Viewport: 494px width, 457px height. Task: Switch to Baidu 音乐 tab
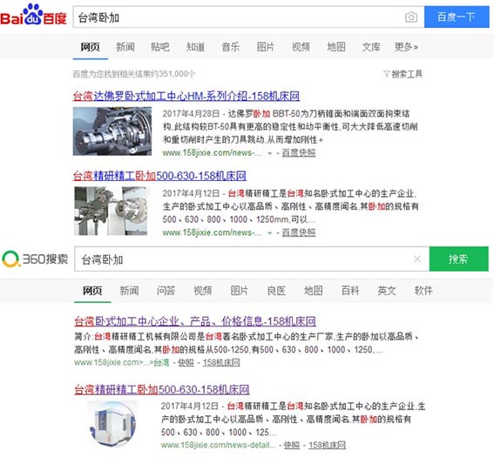[230, 47]
